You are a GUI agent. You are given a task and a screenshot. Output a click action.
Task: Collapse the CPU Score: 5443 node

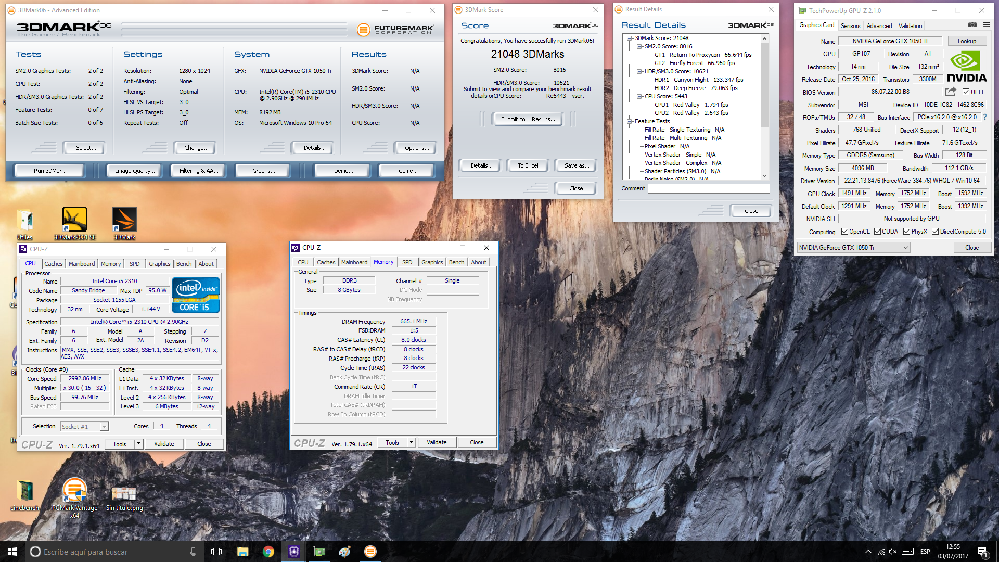(x=639, y=96)
